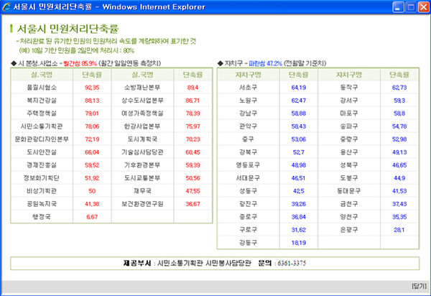This screenshot has height=296, width=431.
Task: Click the 18.19 value for 강동구
Action: coord(299,243)
